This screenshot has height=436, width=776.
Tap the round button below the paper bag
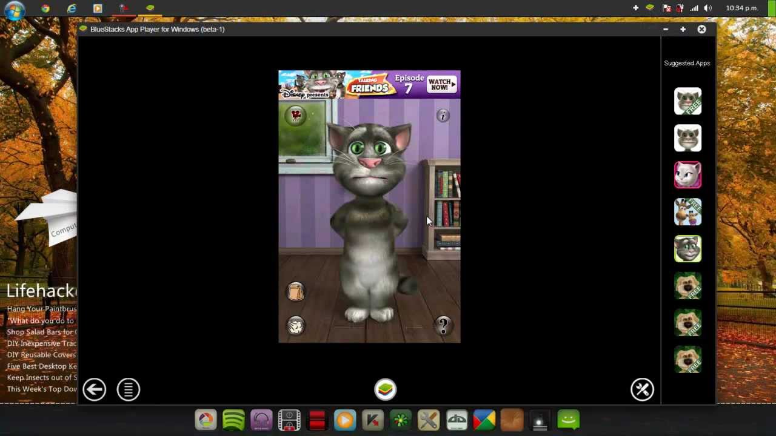click(296, 326)
